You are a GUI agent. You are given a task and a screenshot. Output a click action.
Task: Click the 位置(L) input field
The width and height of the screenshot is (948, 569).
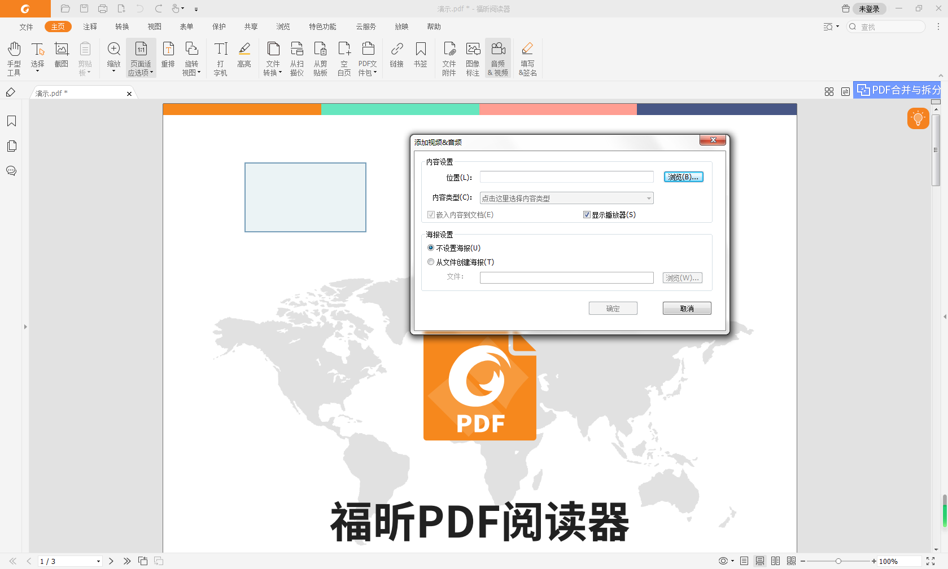[567, 177]
